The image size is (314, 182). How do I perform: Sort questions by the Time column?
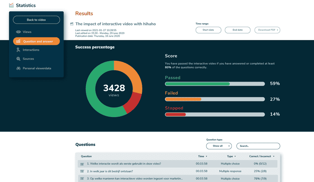coord(202,156)
